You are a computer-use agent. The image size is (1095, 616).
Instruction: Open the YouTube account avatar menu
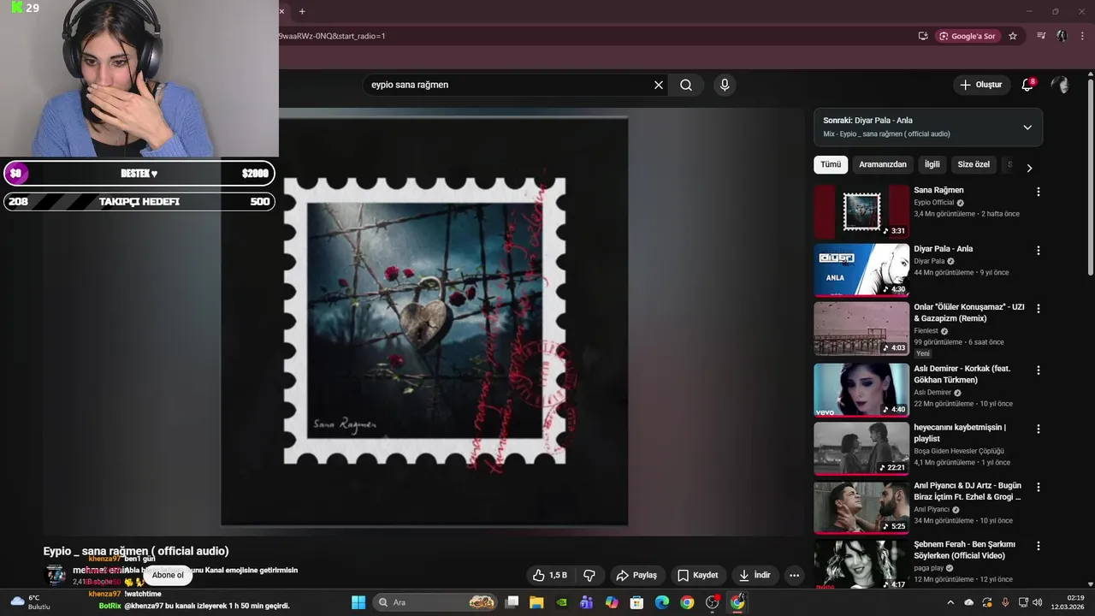pyautogui.click(x=1060, y=85)
